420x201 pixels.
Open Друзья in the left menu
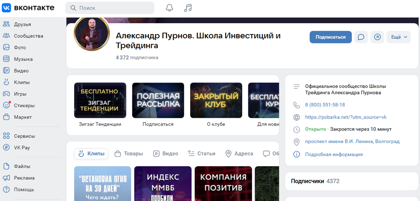[22, 25]
